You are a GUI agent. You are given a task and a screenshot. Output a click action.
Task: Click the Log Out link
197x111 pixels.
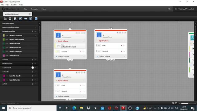[x=191, y=9]
